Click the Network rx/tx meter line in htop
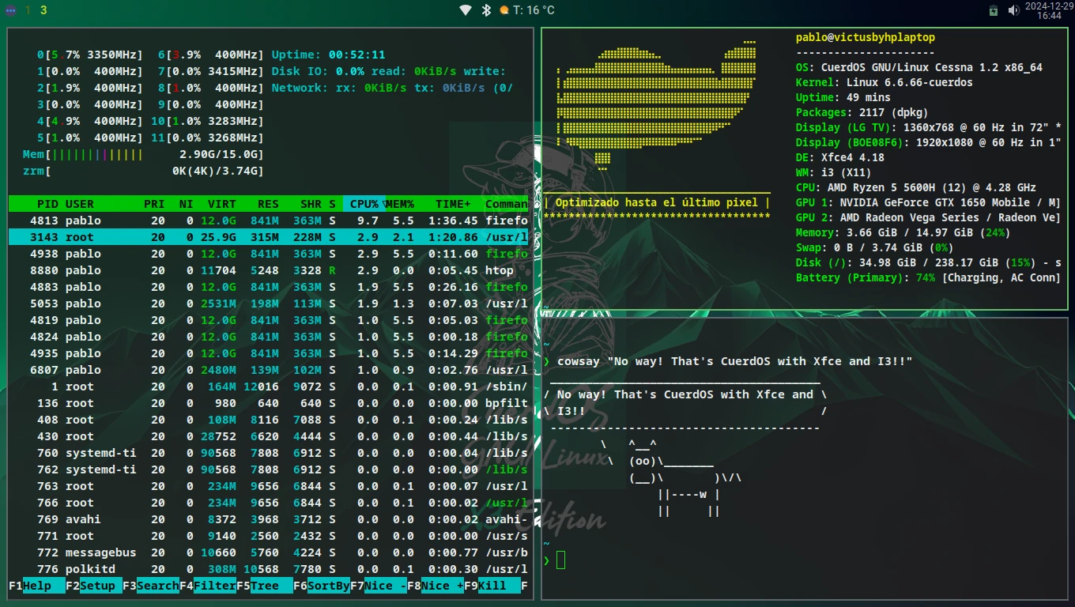The width and height of the screenshot is (1075, 607). click(392, 88)
